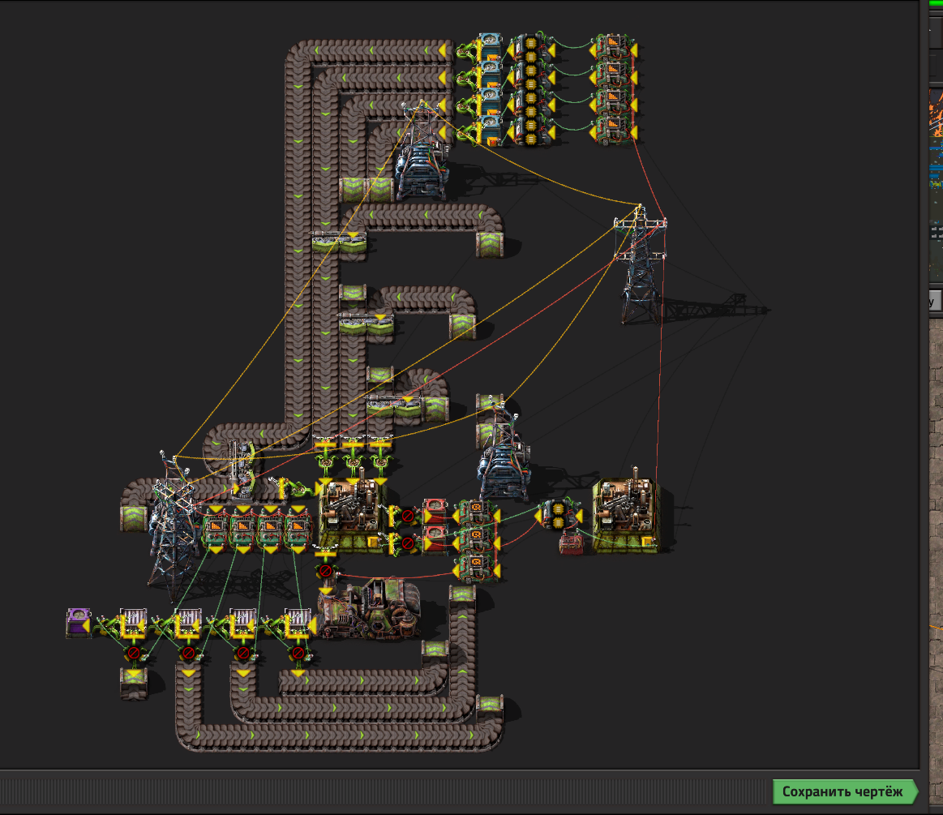This screenshot has width=943, height=815.
Task: Pick the central assembling machine with three inserters above
Action: coord(353,516)
